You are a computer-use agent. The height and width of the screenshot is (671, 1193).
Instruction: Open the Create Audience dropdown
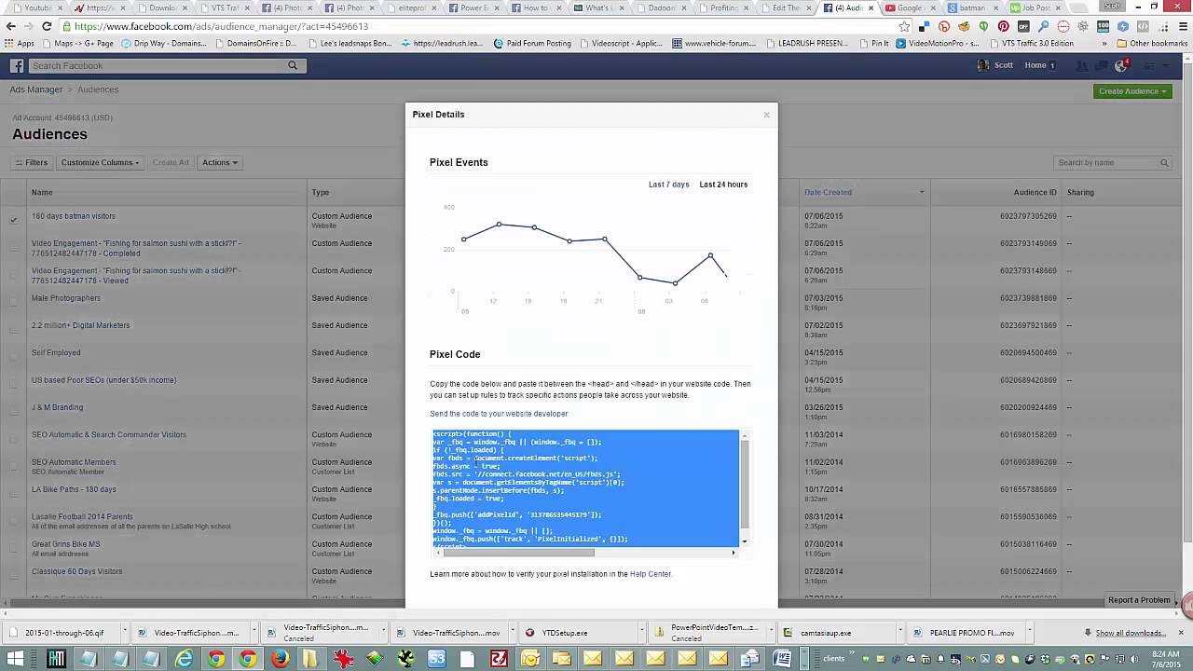[1132, 91]
